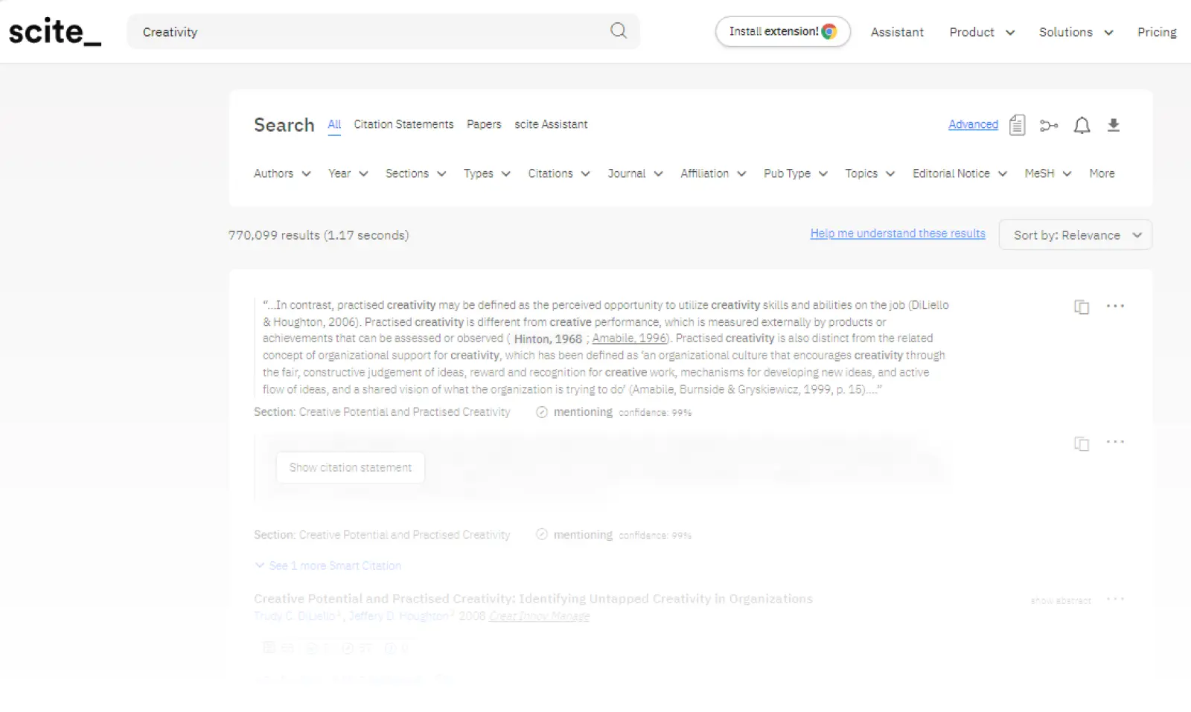1191x712 pixels.
Task: Expand the Sections filter
Action: pyautogui.click(x=415, y=173)
